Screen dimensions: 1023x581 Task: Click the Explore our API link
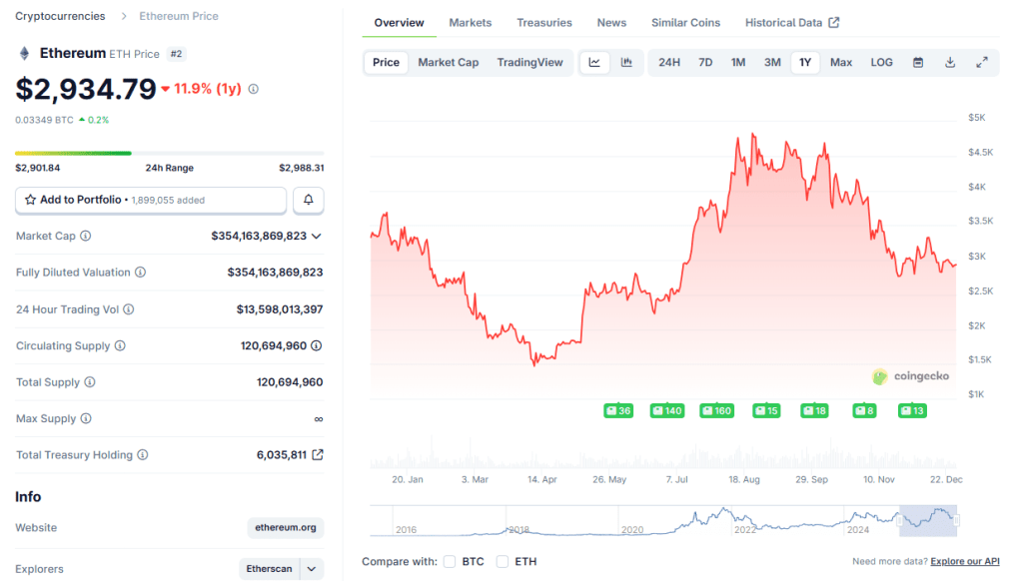(x=965, y=561)
